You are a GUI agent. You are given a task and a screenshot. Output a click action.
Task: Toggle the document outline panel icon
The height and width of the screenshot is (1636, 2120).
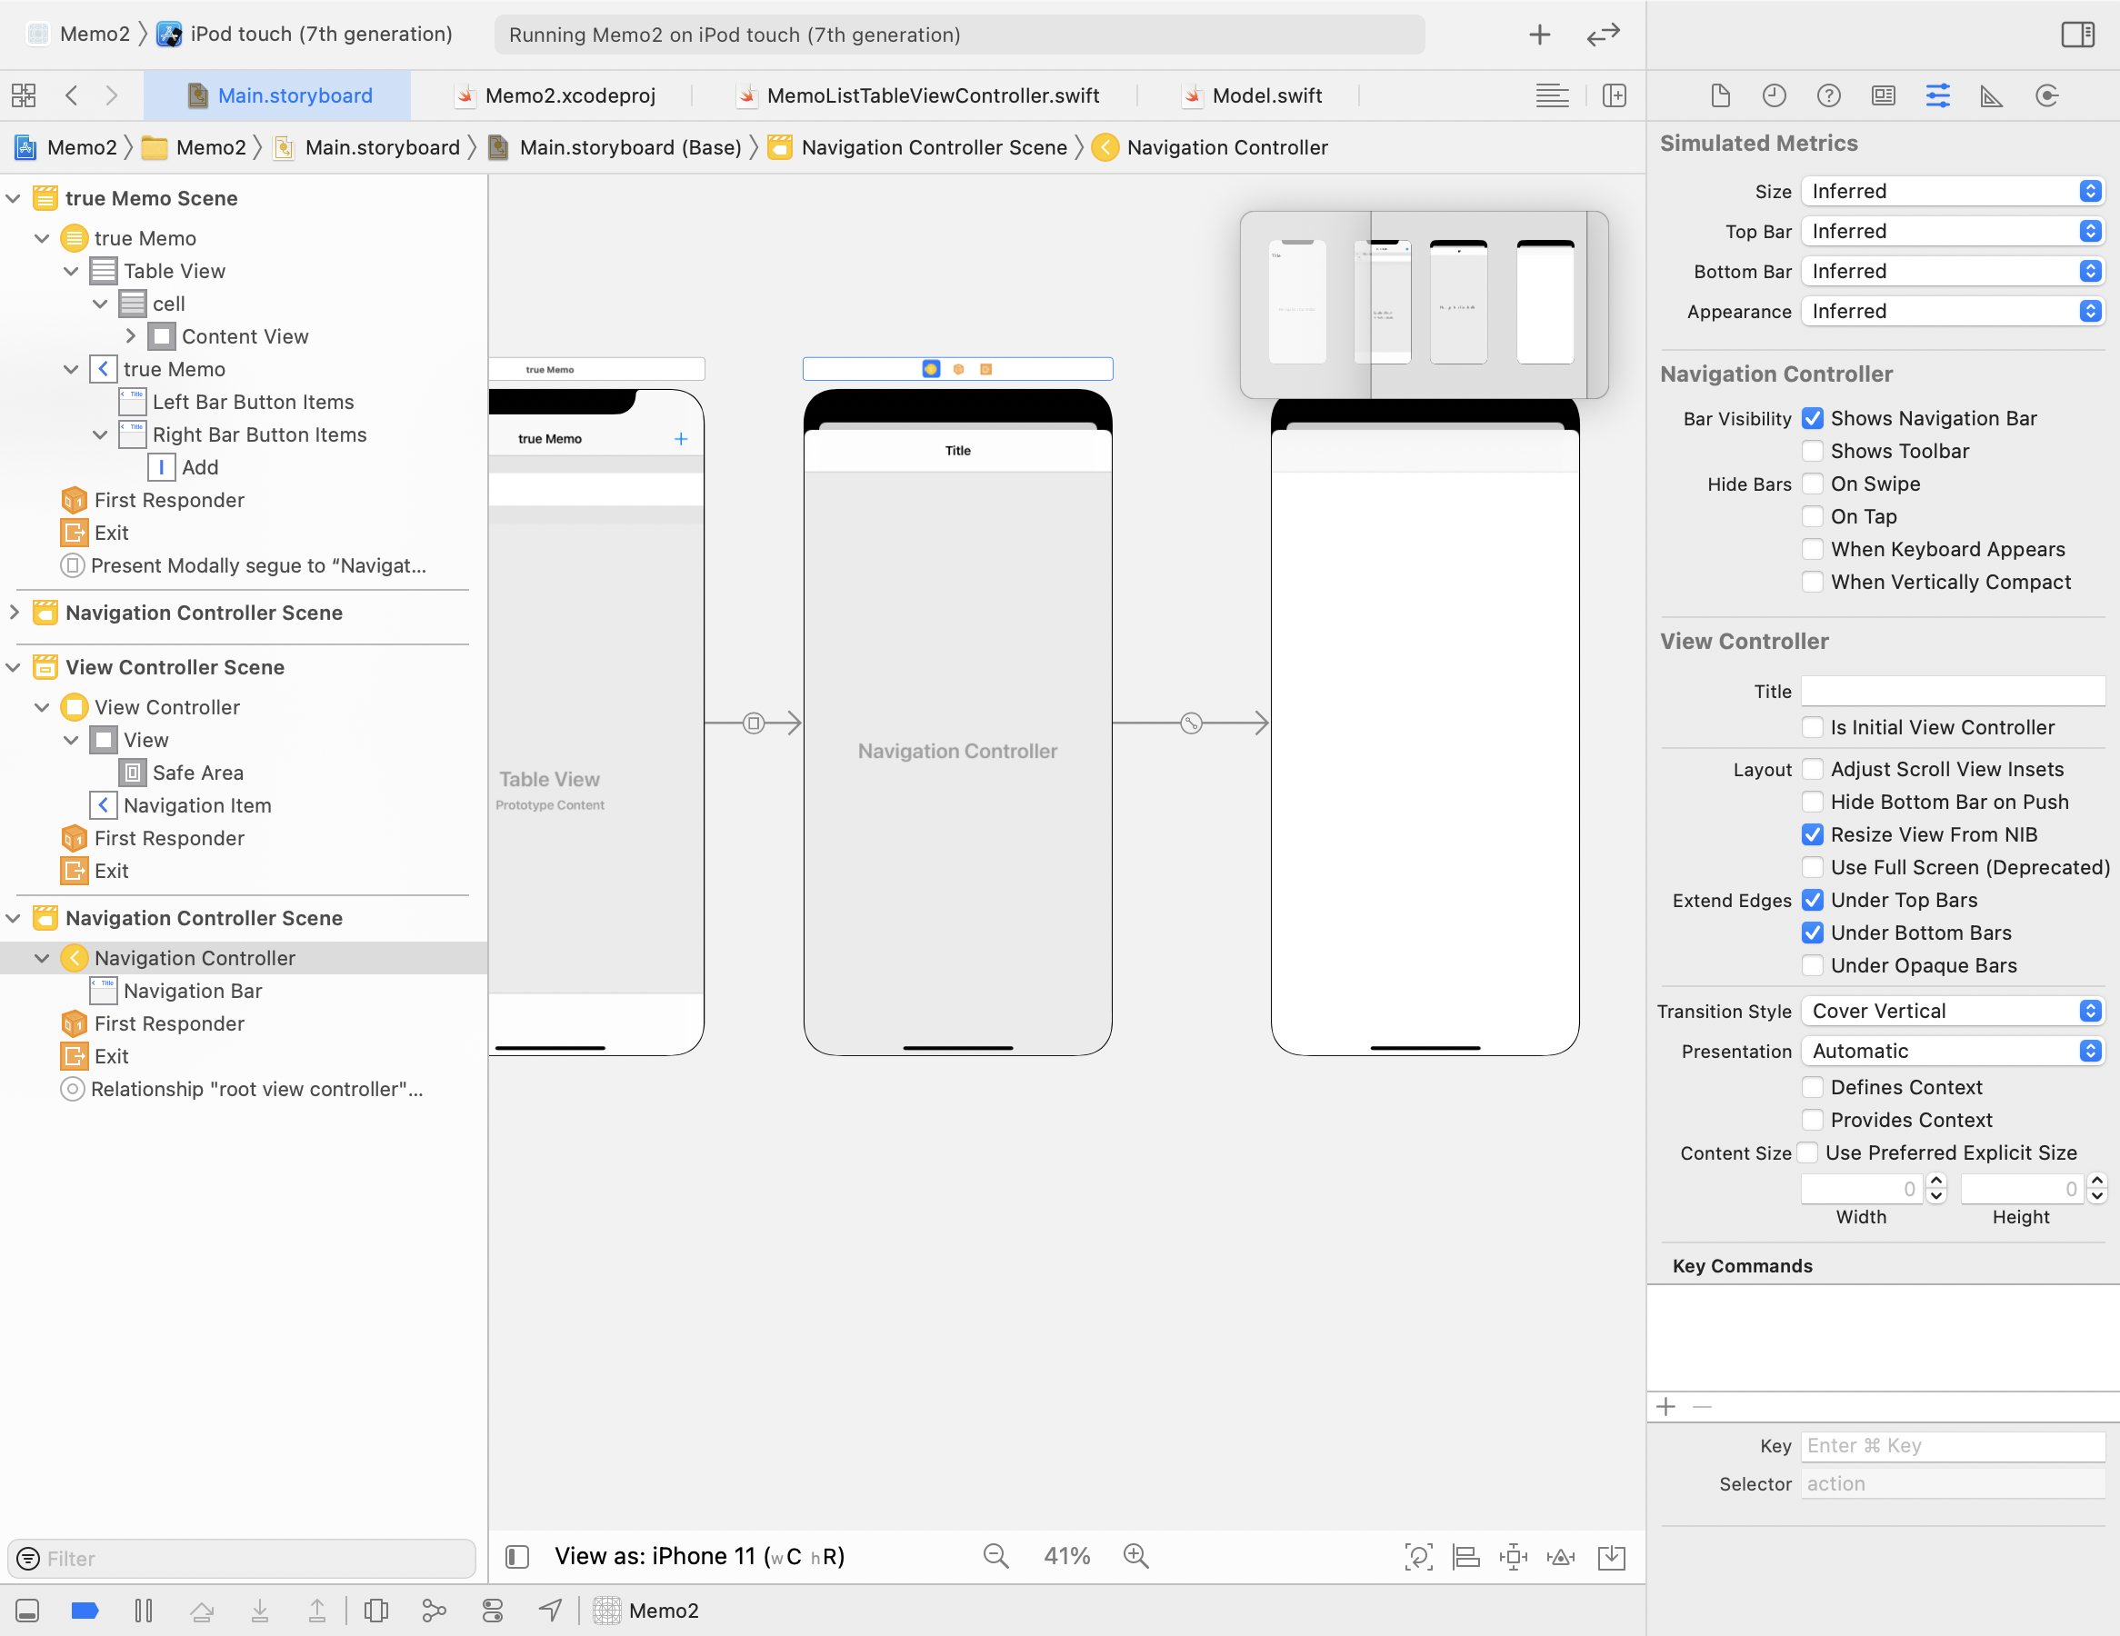point(517,1556)
